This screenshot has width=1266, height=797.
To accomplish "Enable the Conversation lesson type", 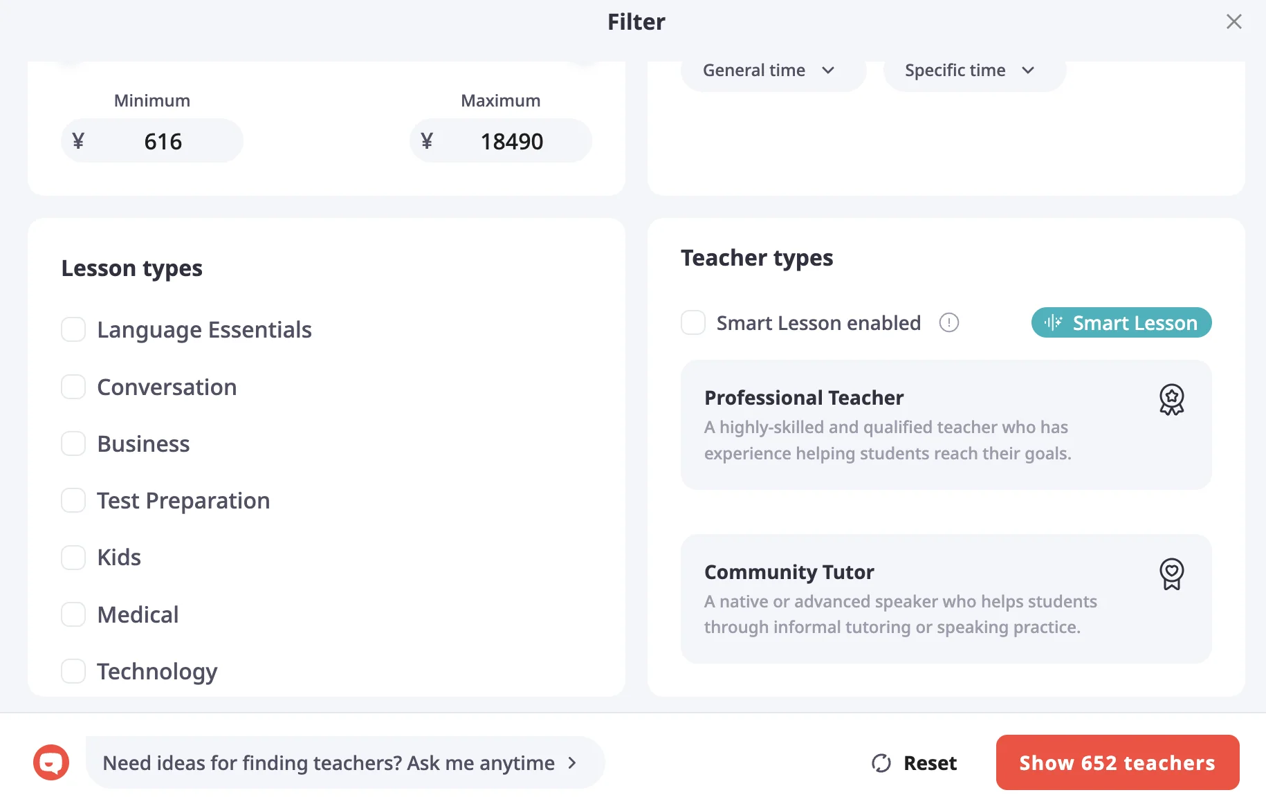I will coord(73,387).
